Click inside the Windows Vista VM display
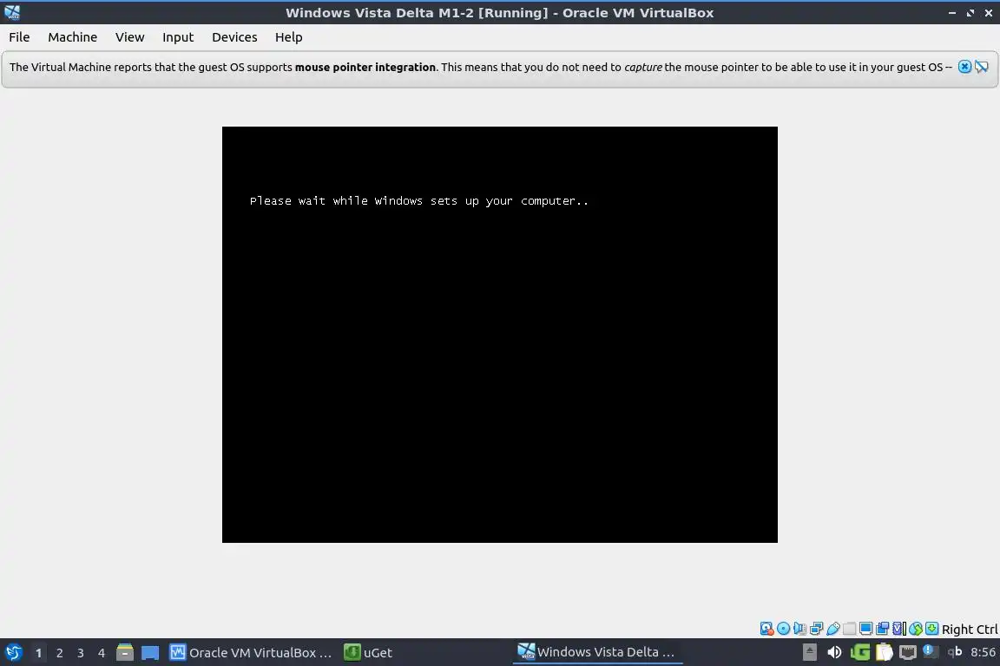The width and height of the screenshot is (1000, 666). click(x=499, y=335)
